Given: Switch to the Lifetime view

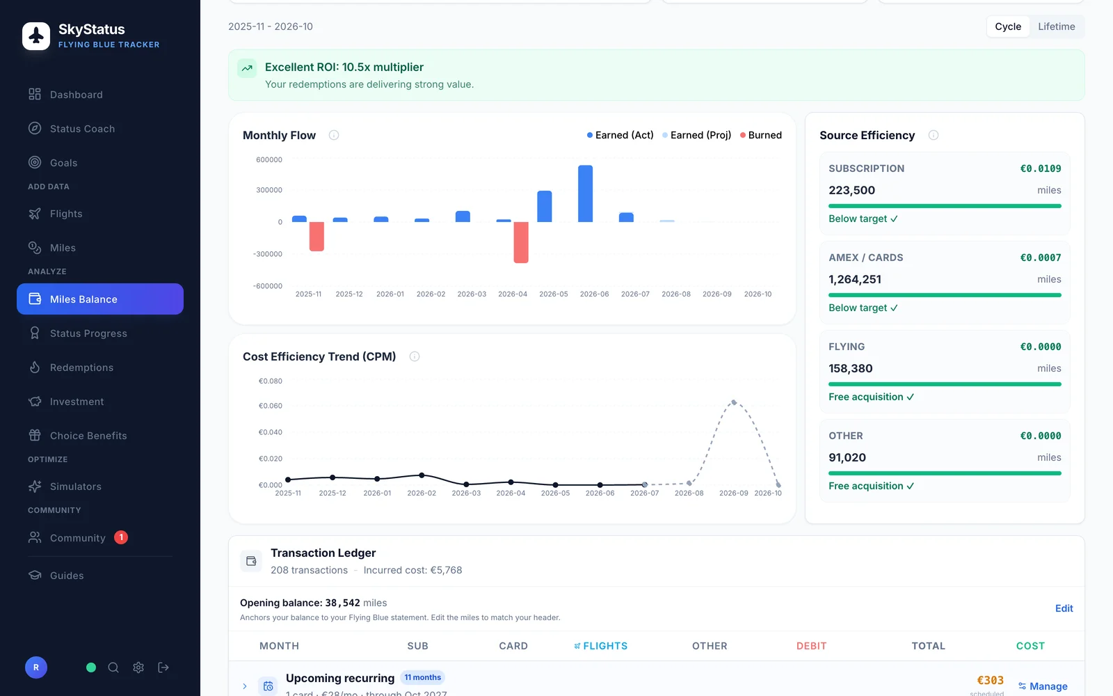Looking at the screenshot, I should click(x=1057, y=26).
